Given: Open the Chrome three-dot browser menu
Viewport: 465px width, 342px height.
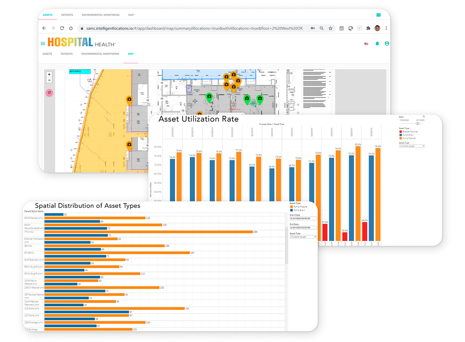Looking at the screenshot, I should (x=386, y=28).
